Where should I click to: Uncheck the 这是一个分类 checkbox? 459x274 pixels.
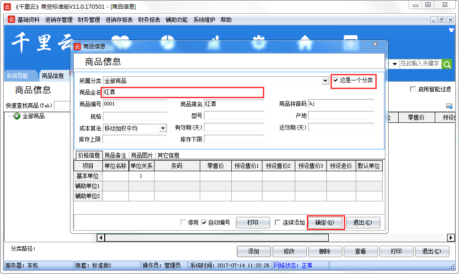[x=336, y=80]
